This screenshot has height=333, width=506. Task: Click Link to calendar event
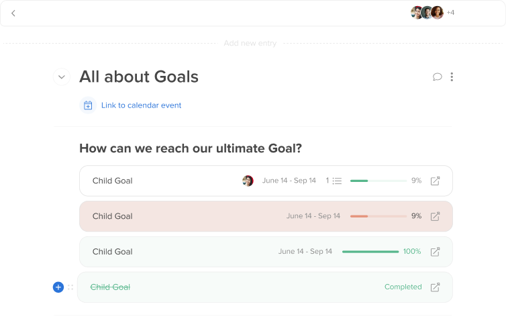coord(142,105)
